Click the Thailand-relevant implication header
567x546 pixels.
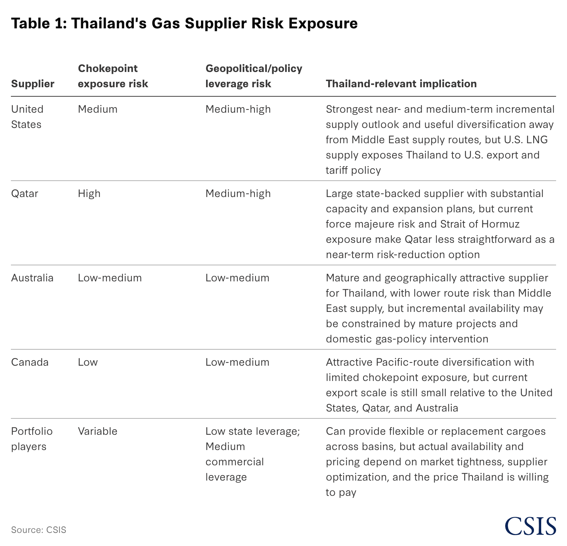click(401, 84)
